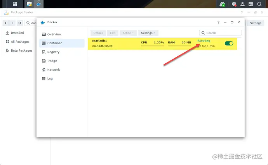
Task: Focus the Package Center search box
Action: pos(31,23)
